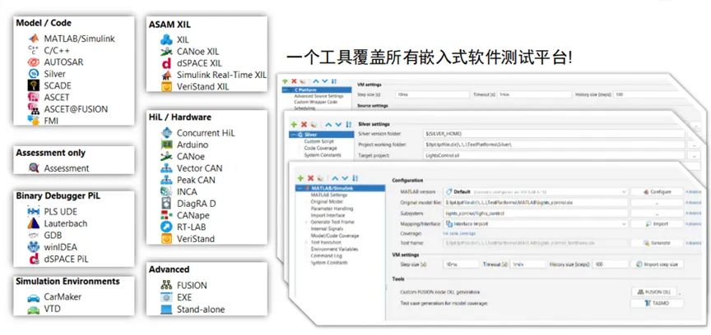The height and width of the screenshot is (335, 711).
Task: Select the plain XIL icon under ASAM XIL
Action: coord(167,40)
